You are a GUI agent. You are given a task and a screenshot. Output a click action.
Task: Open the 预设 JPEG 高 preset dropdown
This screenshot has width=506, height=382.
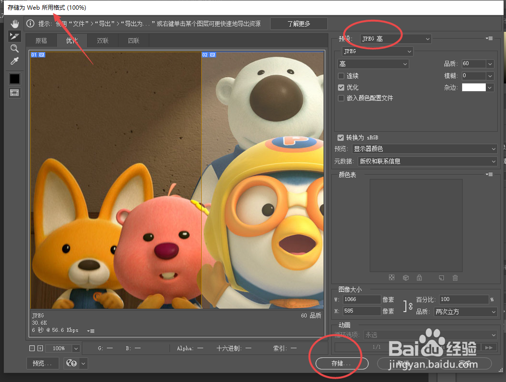(x=396, y=39)
